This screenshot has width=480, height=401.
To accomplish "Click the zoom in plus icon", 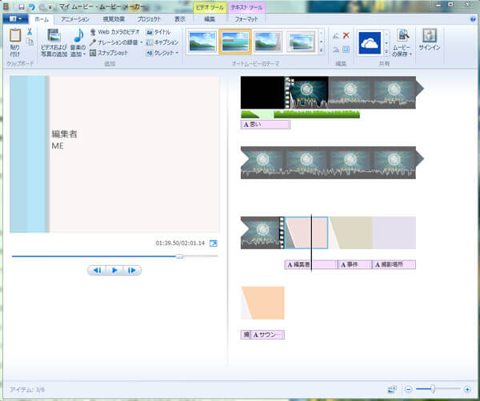I will click(467, 389).
